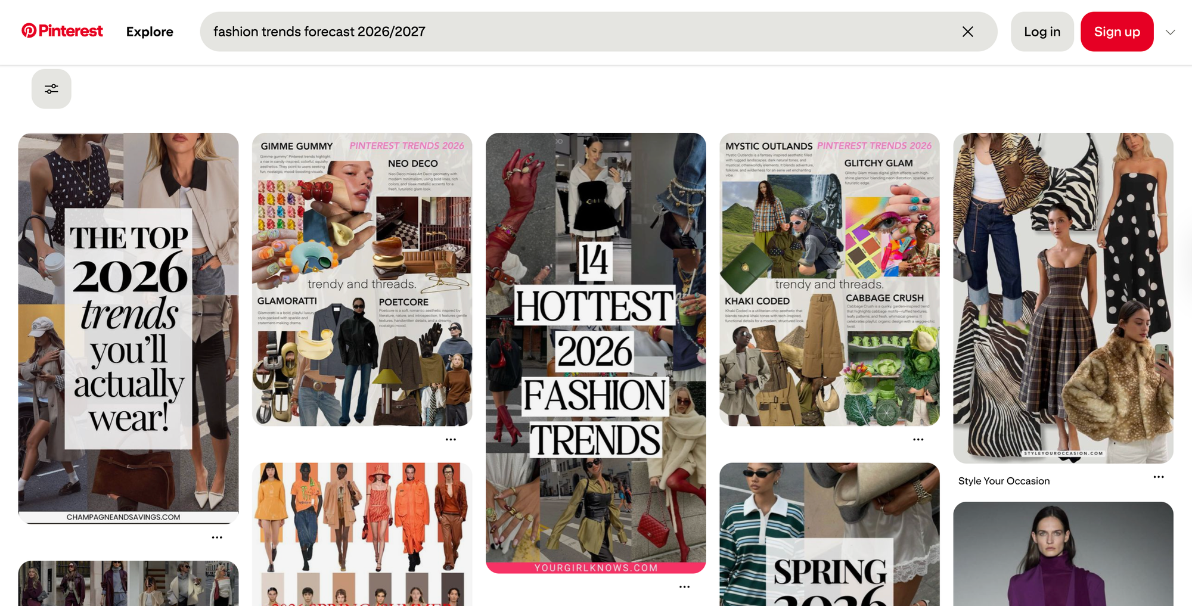This screenshot has height=606, width=1192.
Task: Click the Log in button
Action: point(1042,32)
